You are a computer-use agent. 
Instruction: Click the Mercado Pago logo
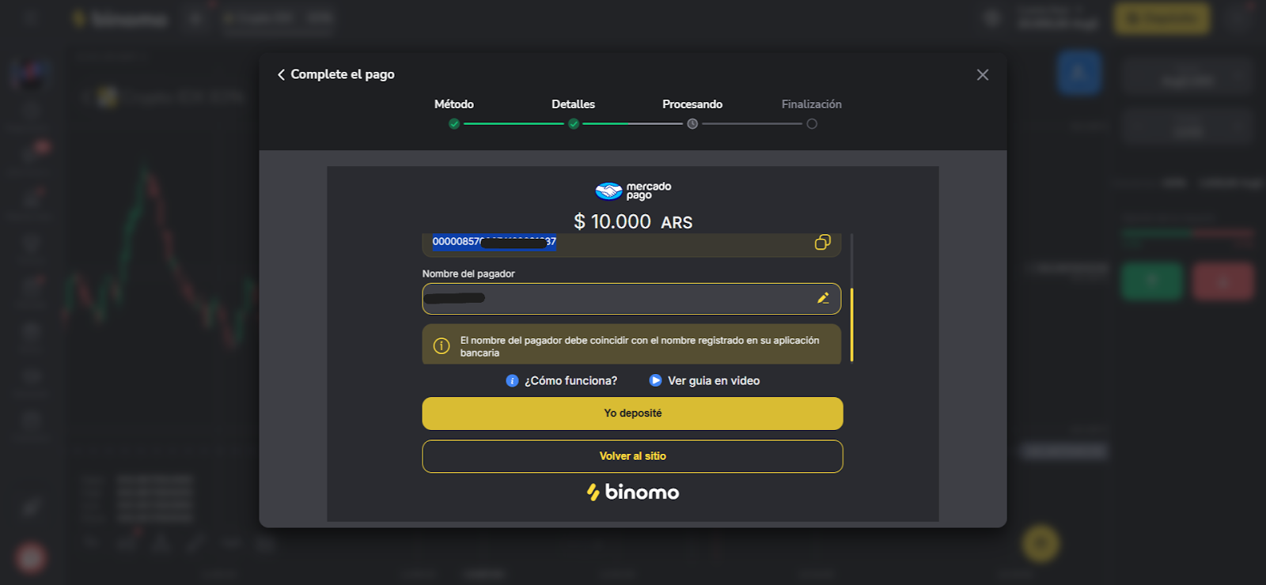point(633,191)
